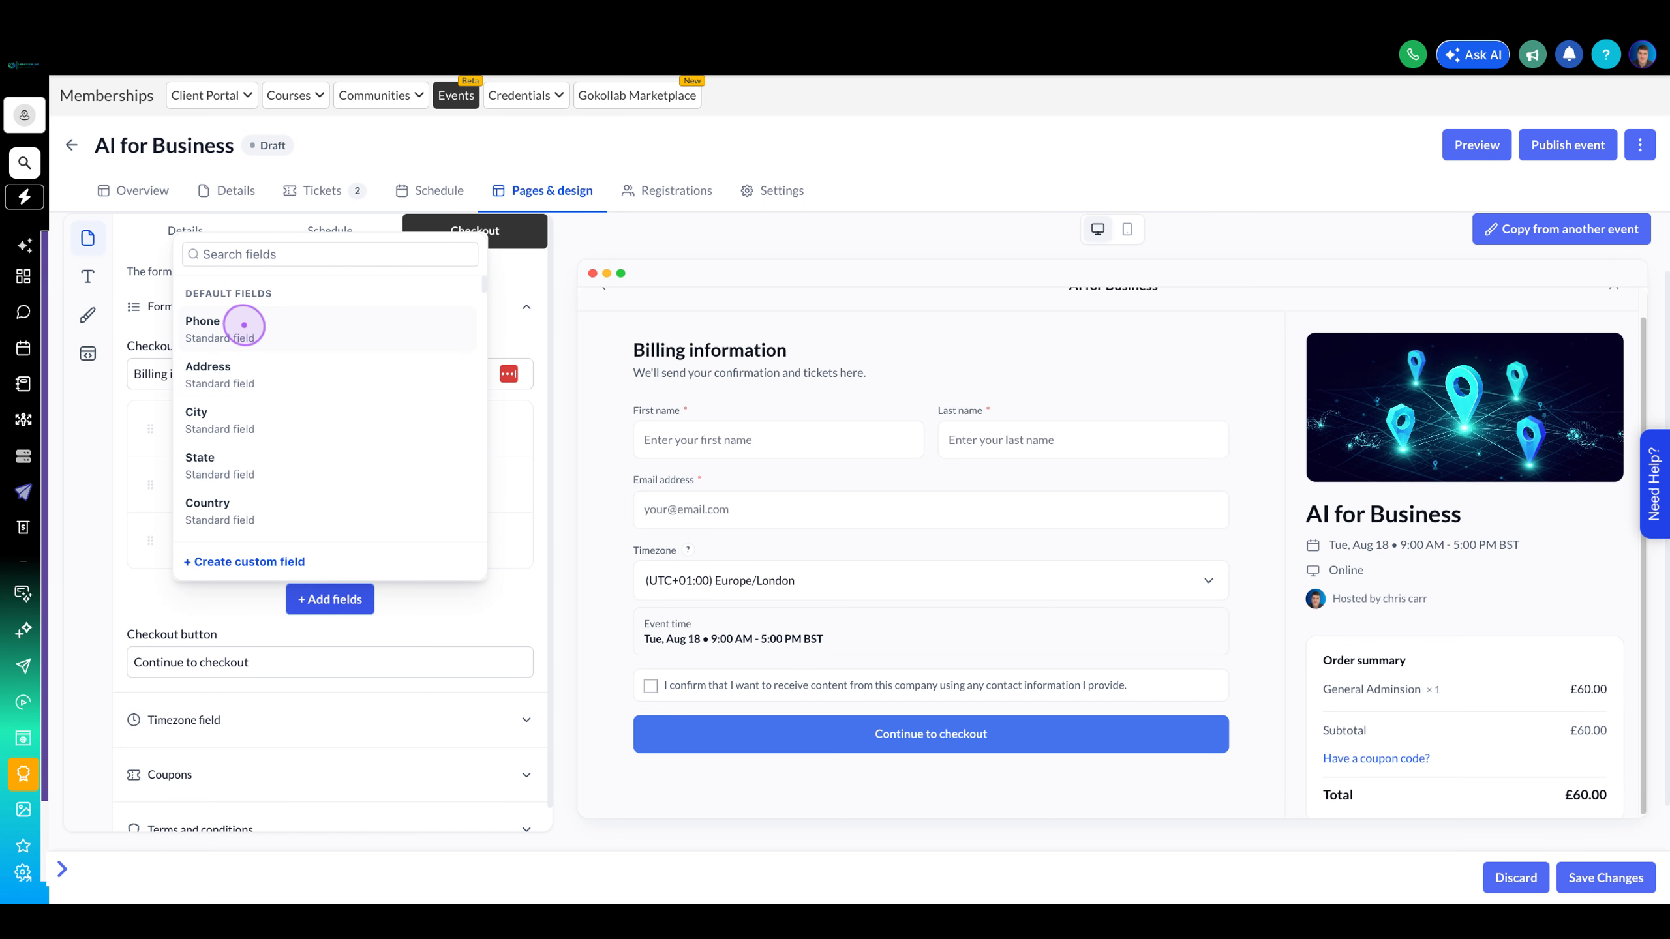Open the search magnifier in left sidebar
This screenshot has width=1670, height=939.
(x=24, y=163)
